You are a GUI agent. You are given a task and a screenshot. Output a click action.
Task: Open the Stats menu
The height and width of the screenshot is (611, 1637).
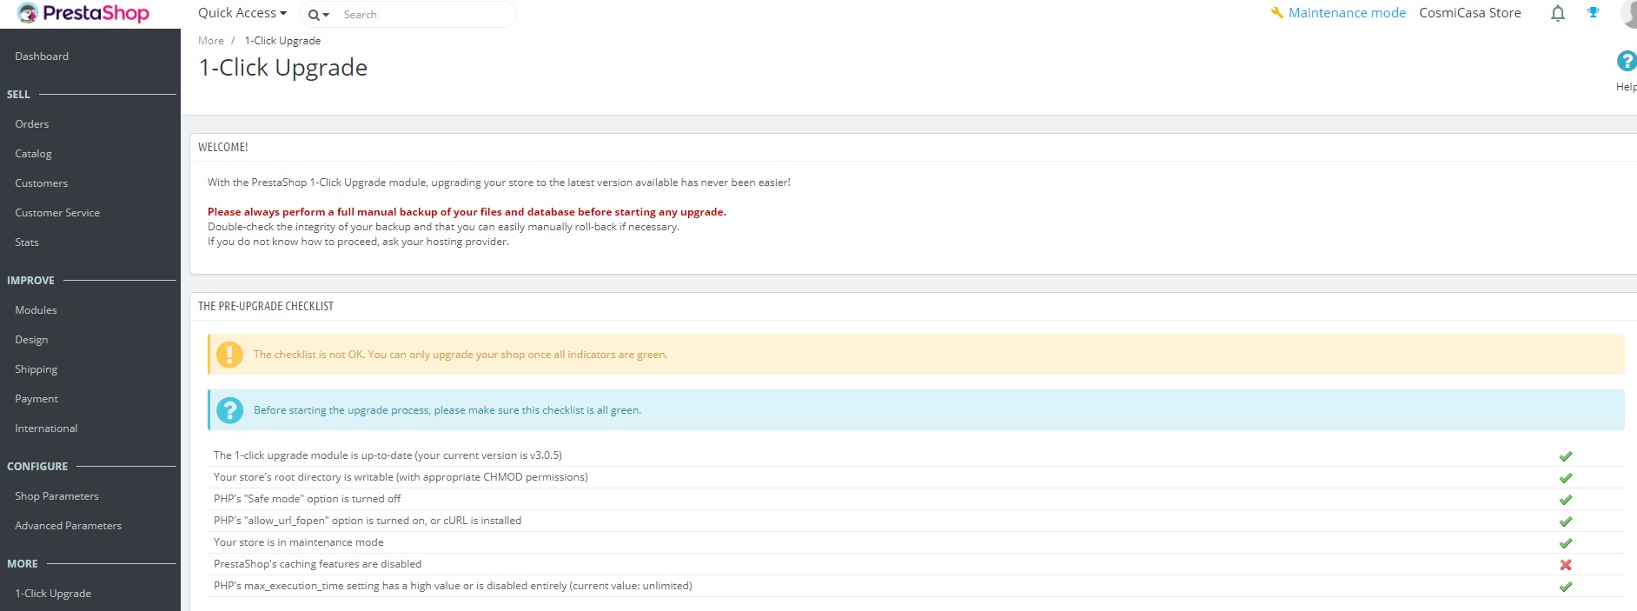tap(27, 242)
